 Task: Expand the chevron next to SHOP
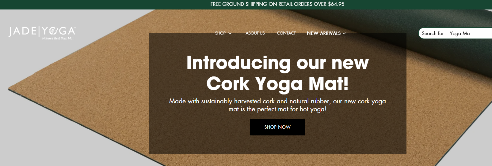pyautogui.click(x=230, y=33)
